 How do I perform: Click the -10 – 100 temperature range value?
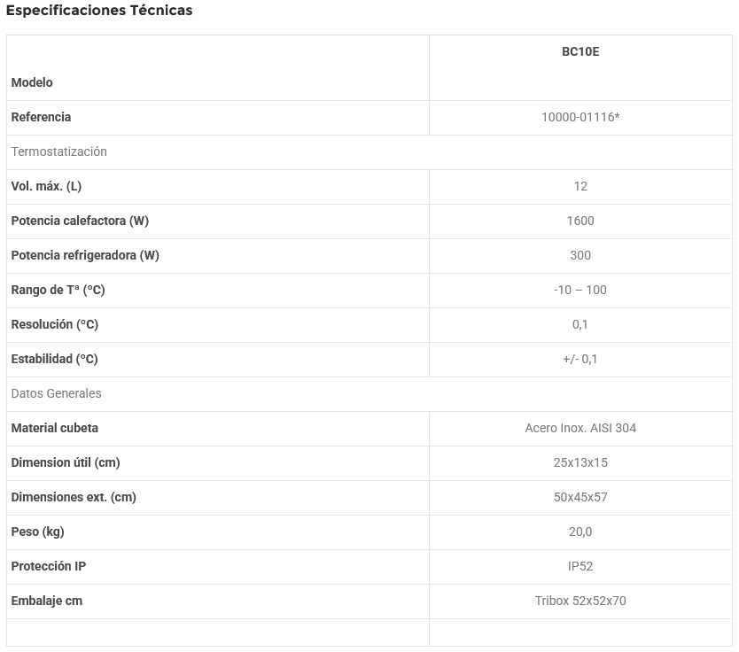[x=580, y=290]
